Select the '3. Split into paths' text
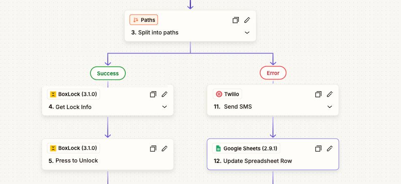 tap(155, 33)
